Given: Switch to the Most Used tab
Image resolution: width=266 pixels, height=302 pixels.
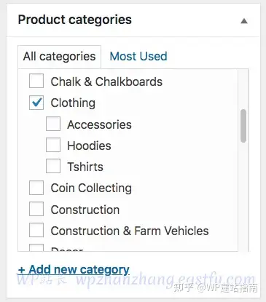Looking at the screenshot, I should pyautogui.click(x=138, y=56).
